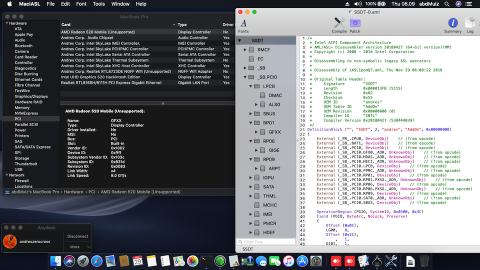Collapse the Hardware section in sidebar
This screenshot has width=480, height=270.
click(x=6, y=23)
